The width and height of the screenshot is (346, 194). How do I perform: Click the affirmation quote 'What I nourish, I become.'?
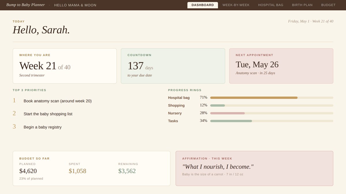tap(218, 167)
